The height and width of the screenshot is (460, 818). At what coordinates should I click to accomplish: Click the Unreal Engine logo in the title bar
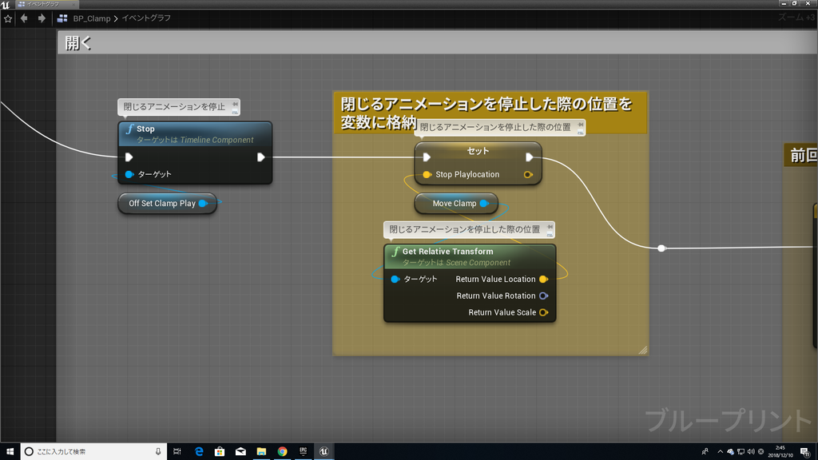[x=7, y=3]
